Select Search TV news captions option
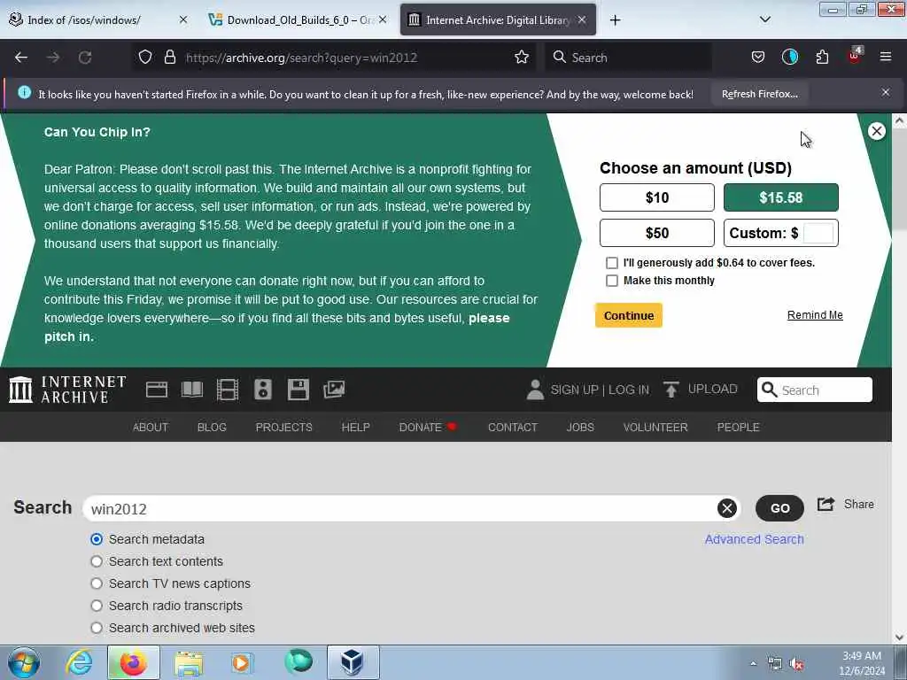This screenshot has width=907, height=680. pos(97,583)
